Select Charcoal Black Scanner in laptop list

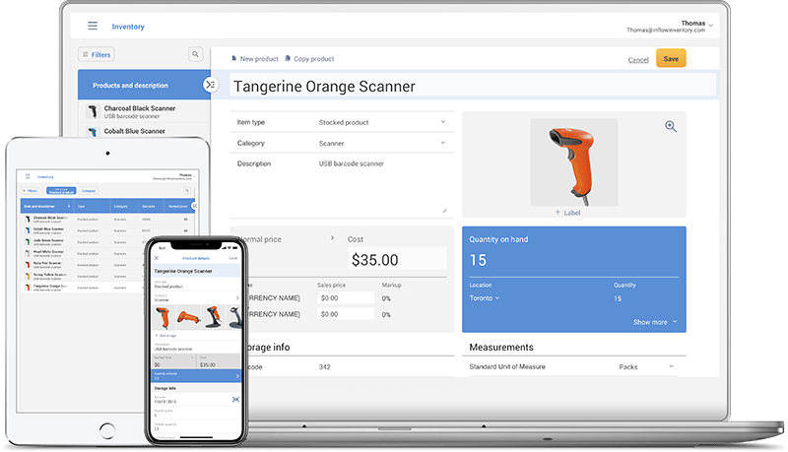click(x=144, y=111)
